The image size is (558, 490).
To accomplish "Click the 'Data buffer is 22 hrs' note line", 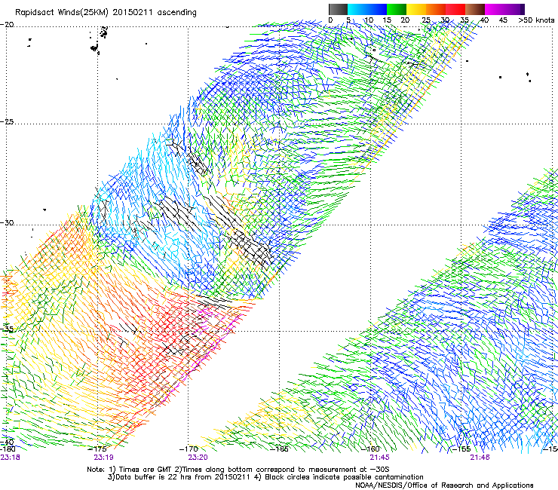I will click(x=265, y=477).
